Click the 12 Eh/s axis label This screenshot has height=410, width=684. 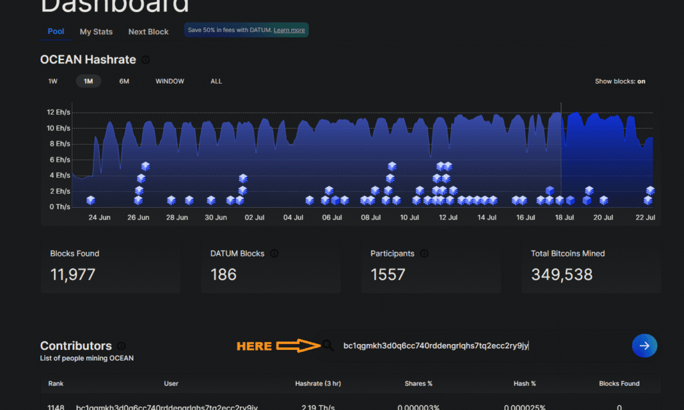point(59,112)
